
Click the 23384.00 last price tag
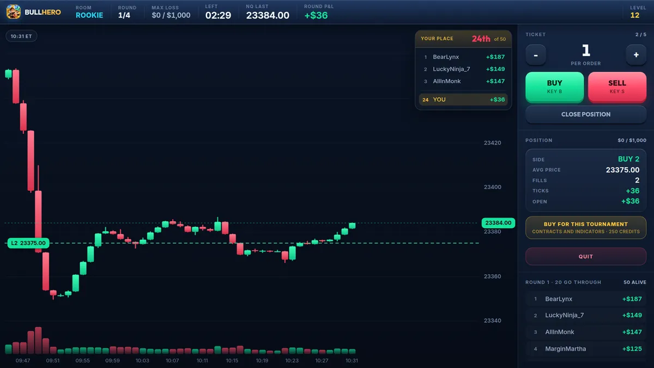[x=499, y=223]
